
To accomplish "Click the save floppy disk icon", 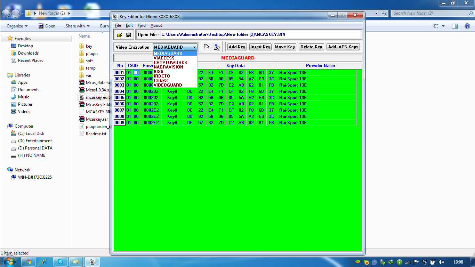I will point(128,35).
